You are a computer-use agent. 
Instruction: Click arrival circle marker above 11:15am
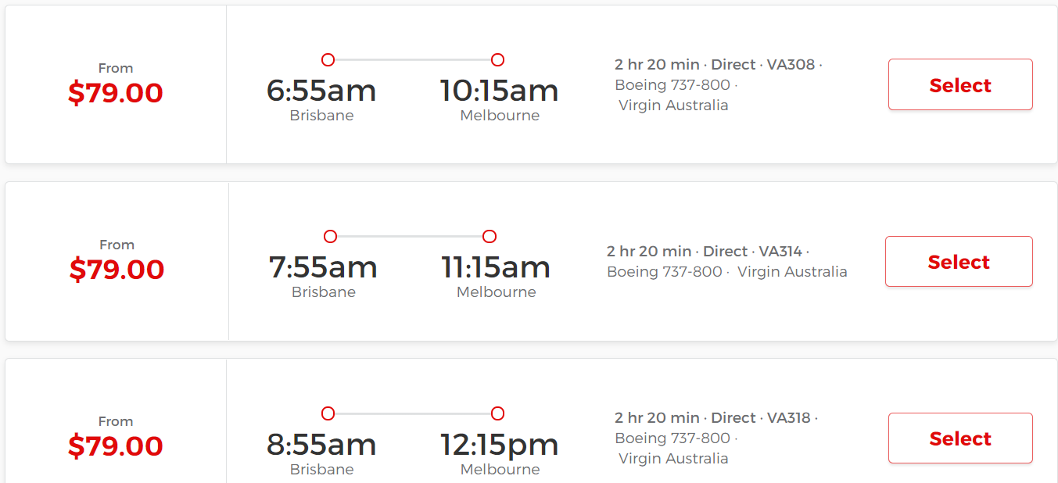pos(490,237)
